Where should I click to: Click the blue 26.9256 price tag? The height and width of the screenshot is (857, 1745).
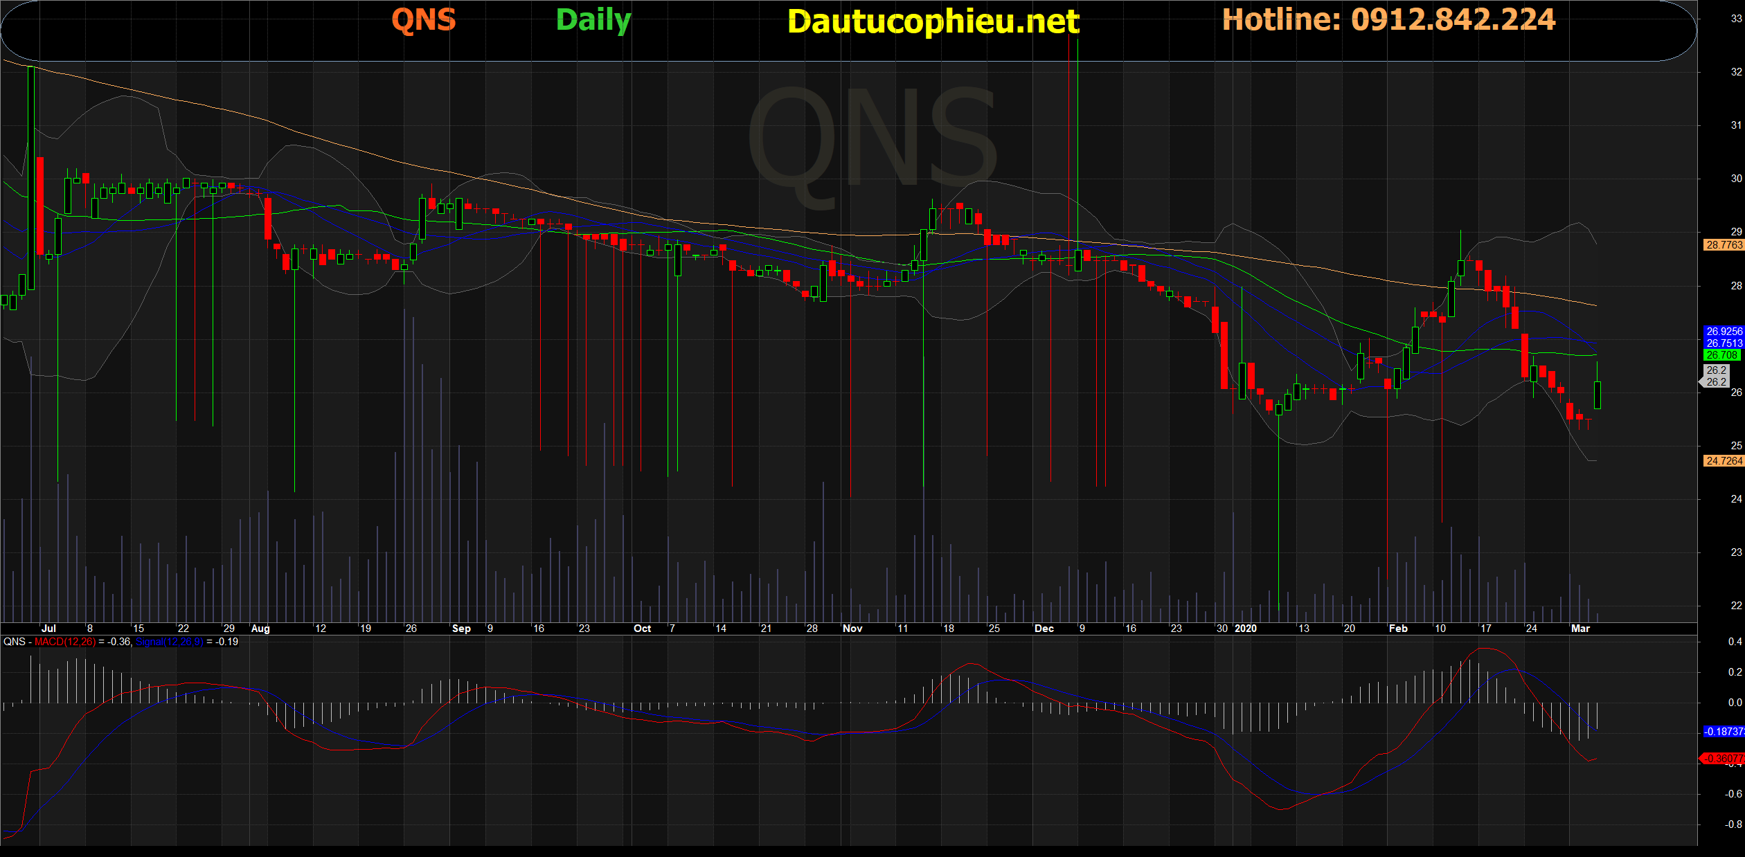[1724, 331]
